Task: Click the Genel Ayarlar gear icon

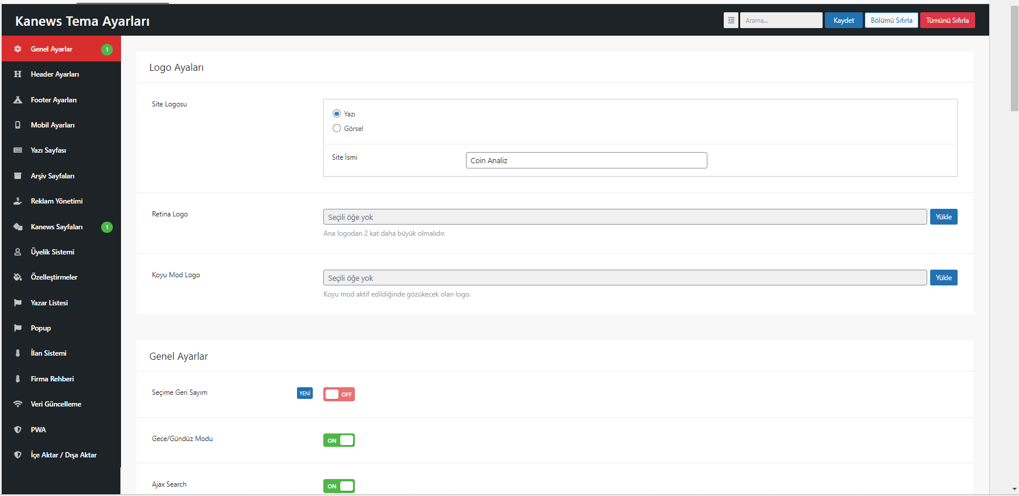Action: click(18, 49)
